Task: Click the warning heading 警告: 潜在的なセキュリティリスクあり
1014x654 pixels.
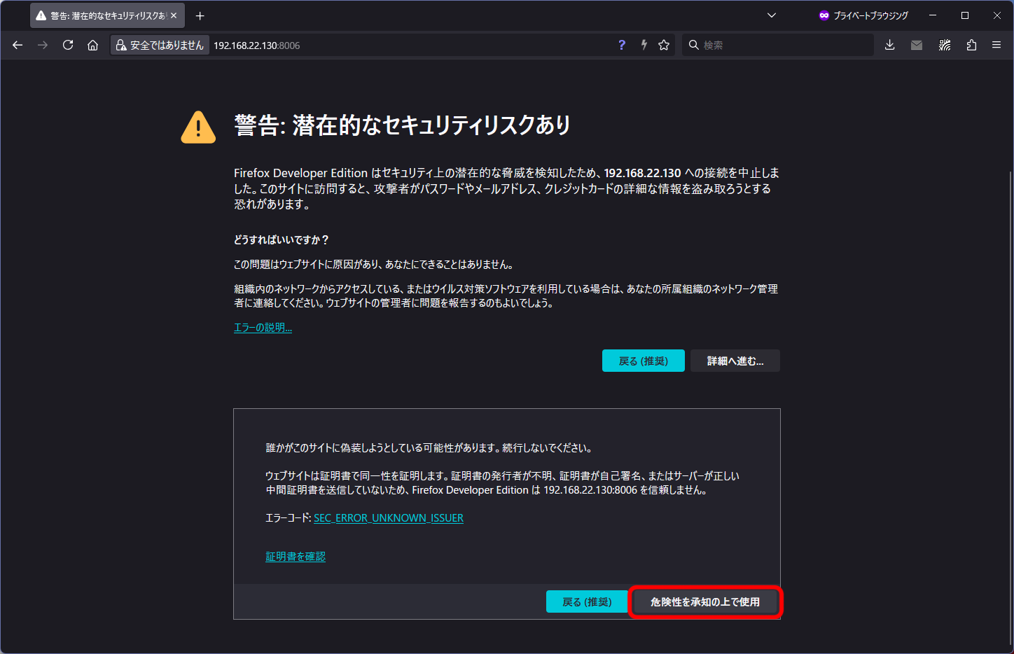Action: click(x=403, y=125)
